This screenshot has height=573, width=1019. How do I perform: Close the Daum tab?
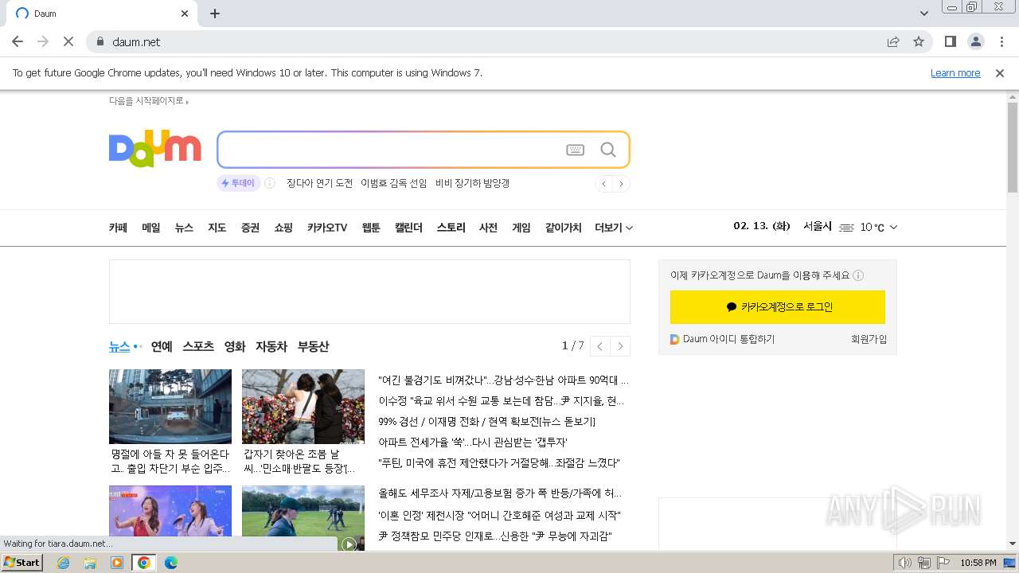(x=185, y=14)
